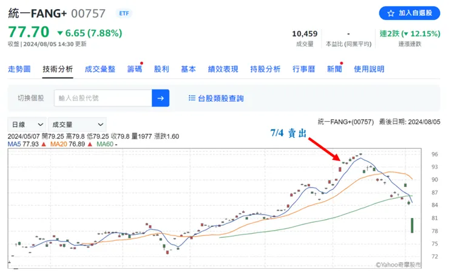Click the 72 price axis label

(x=434, y=257)
